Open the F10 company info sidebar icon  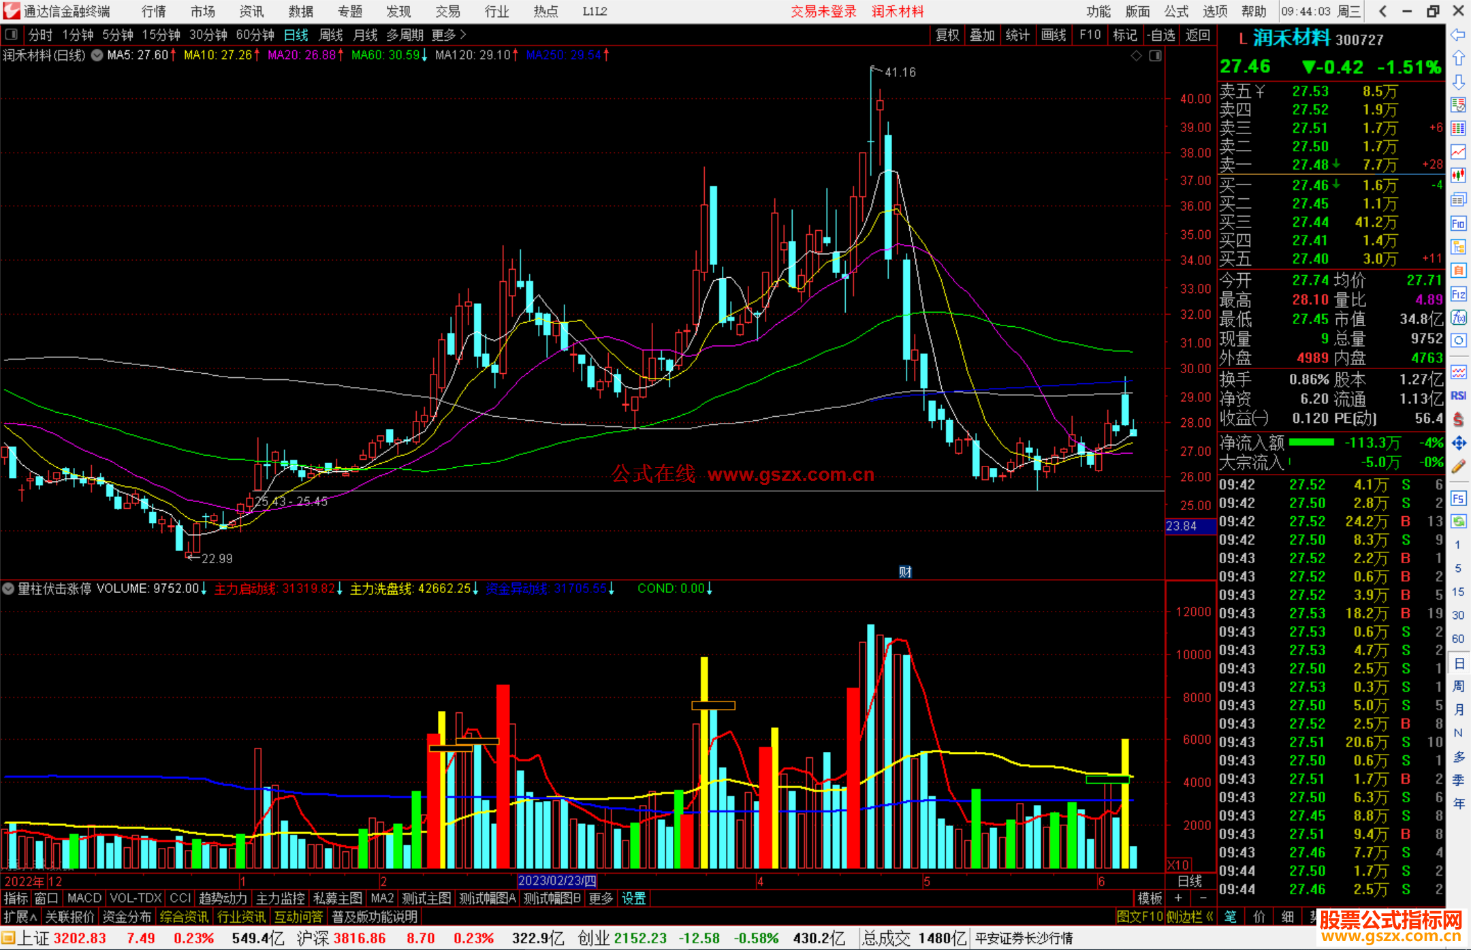[x=1458, y=223]
